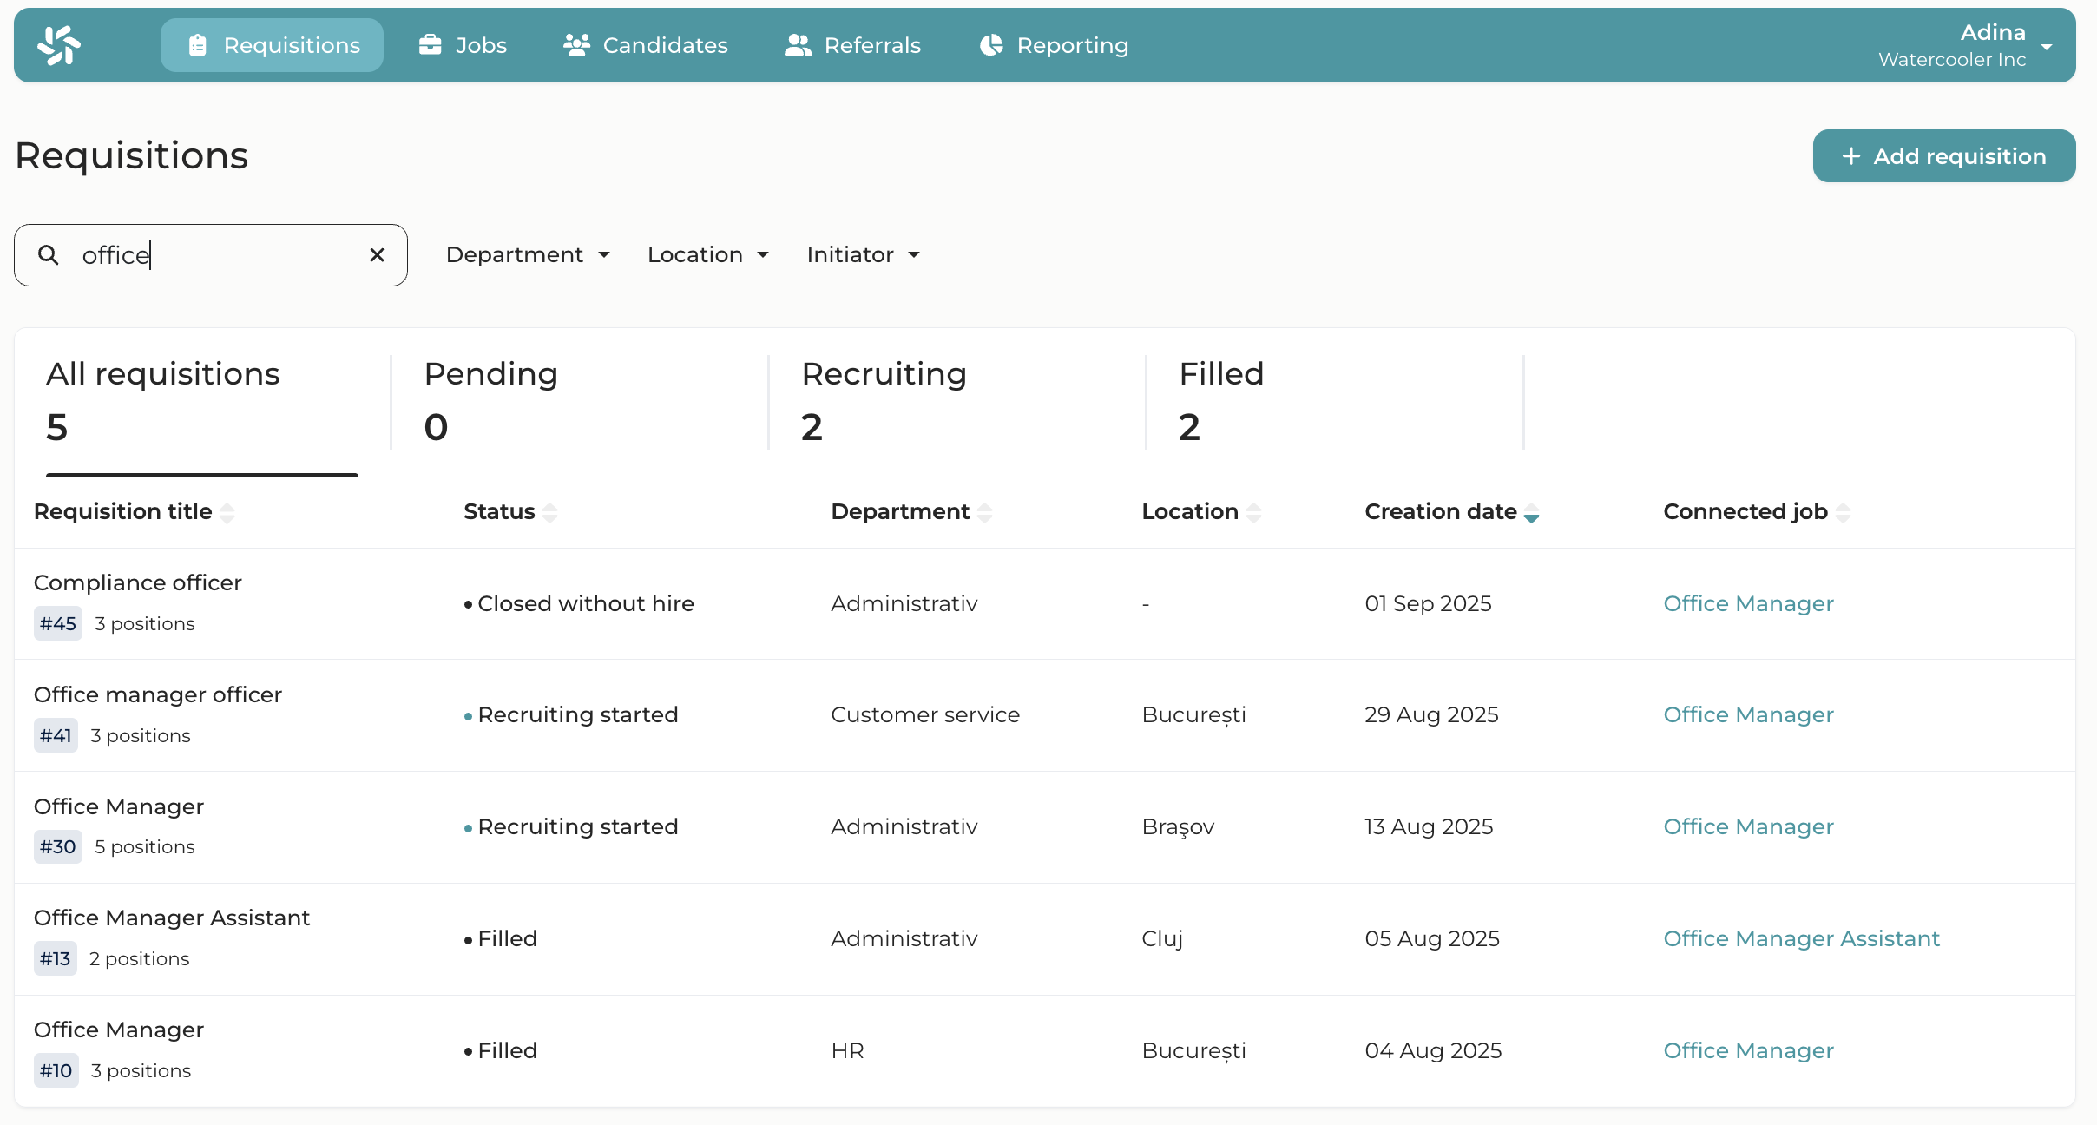Expand the Location filter dropdown
The image size is (2097, 1125).
[708, 255]
